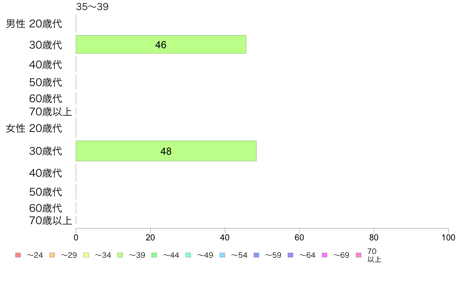459x284 pixels.
Task: Click the pink 70以上 legend swatch
Action: coord(359,255)
